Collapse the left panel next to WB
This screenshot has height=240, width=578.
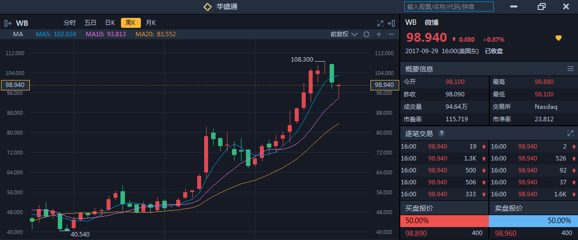7,23
